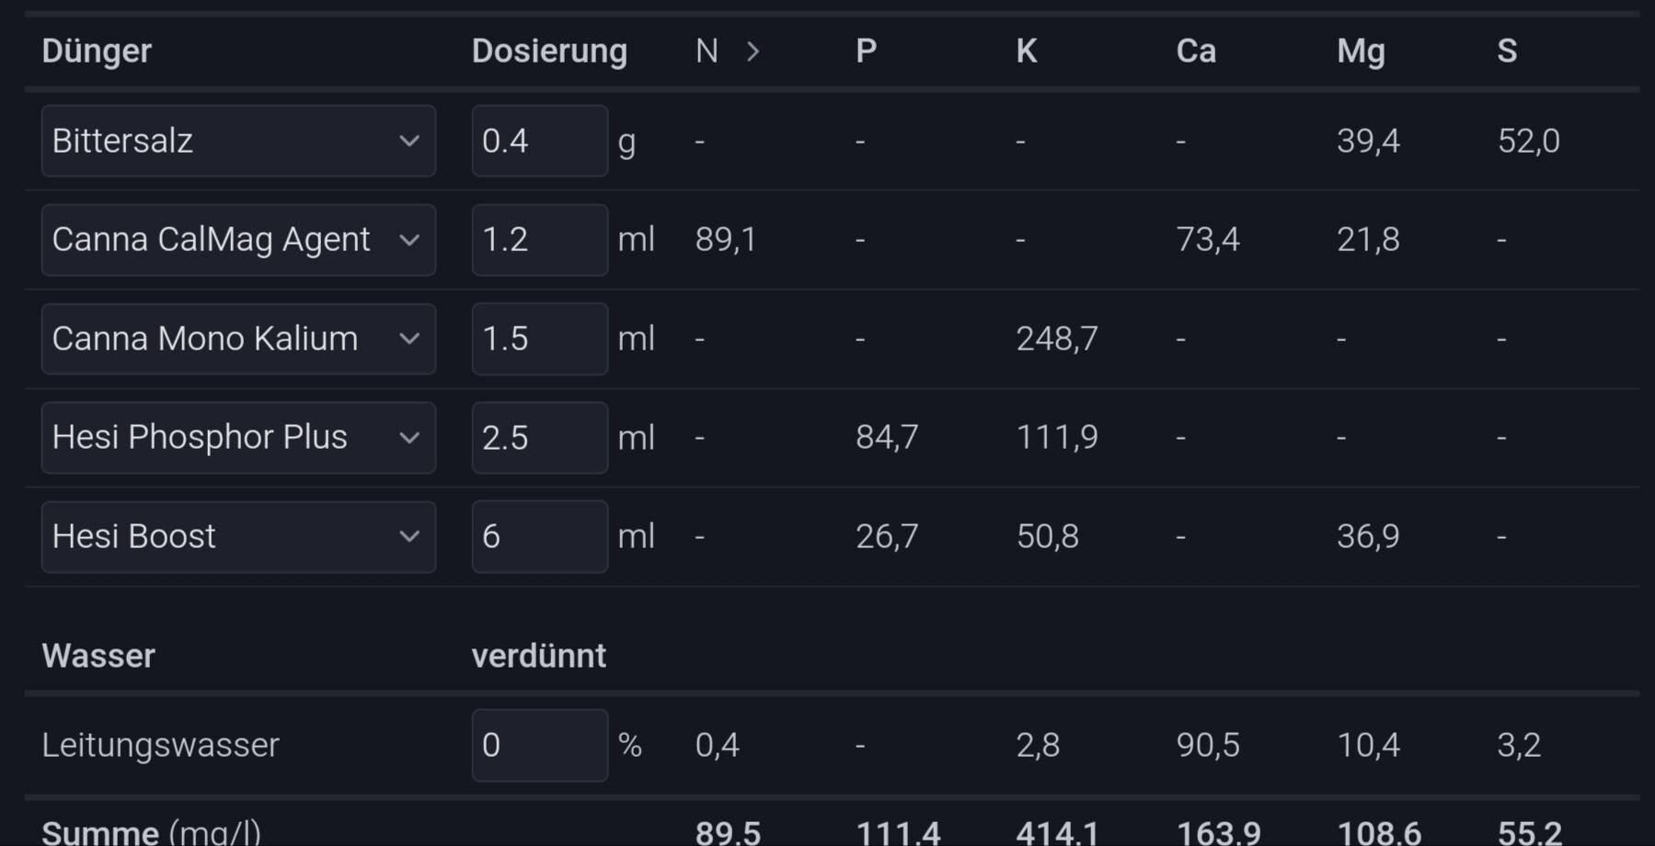Click the Leitungswasser dilution percent field
The width and height of the screenshot is (1655, 846).
pos(539,745)
